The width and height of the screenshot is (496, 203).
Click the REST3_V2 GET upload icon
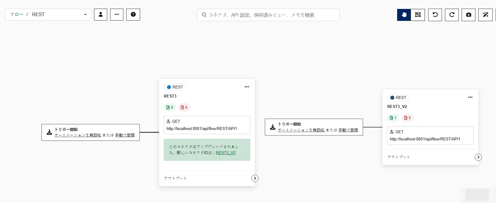[392, 132]
